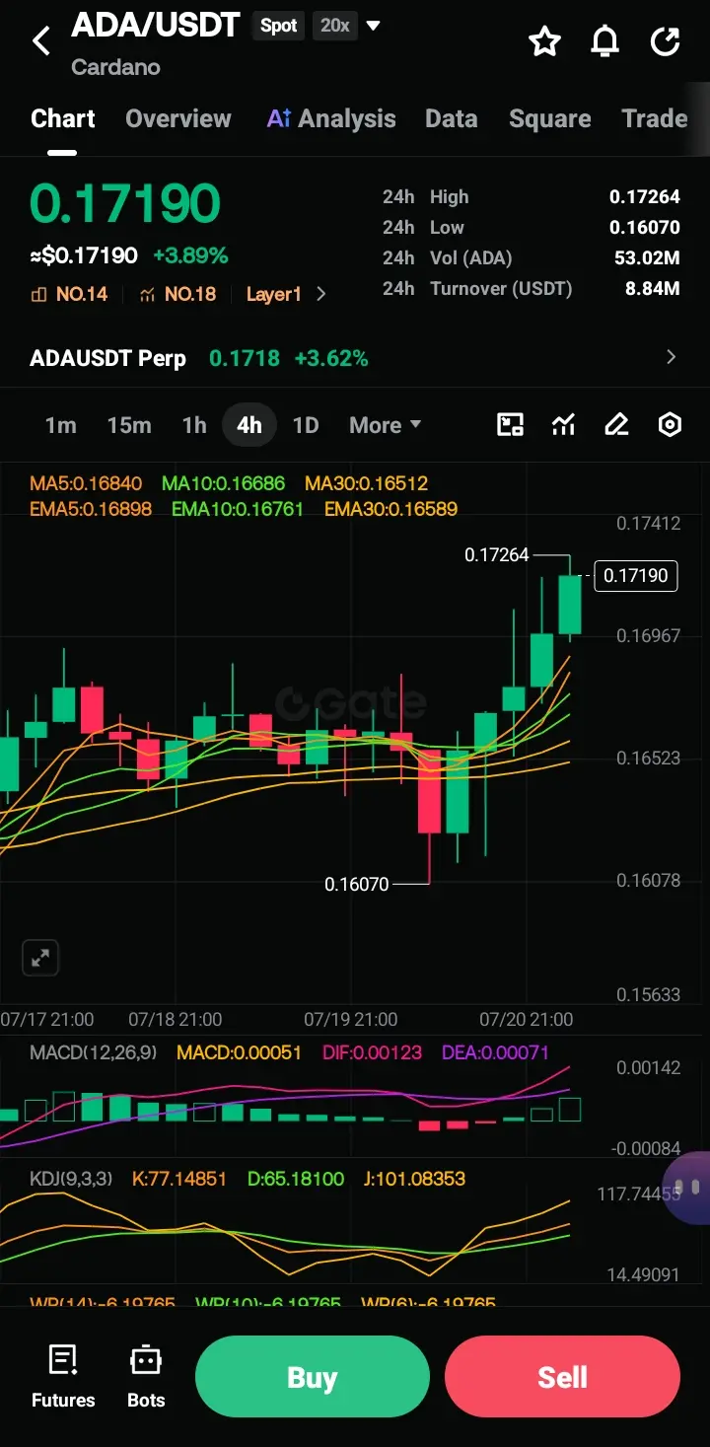Tap the green Buy button
710x1447 pixels.
[313, 1377]
